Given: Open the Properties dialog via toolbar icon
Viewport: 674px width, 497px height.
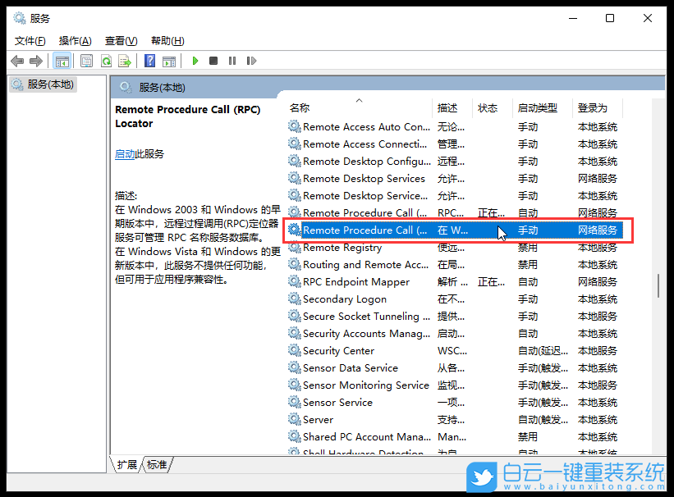Looking at the screenshot, I should click(86, 60).
